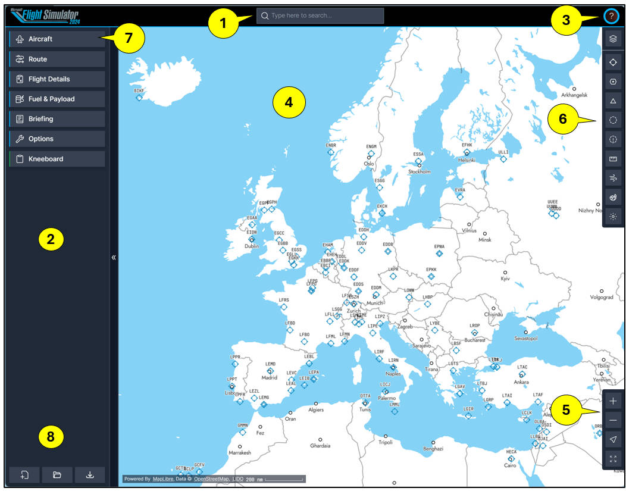Open the Fuel & Payload tab

(x=57, y=99)
